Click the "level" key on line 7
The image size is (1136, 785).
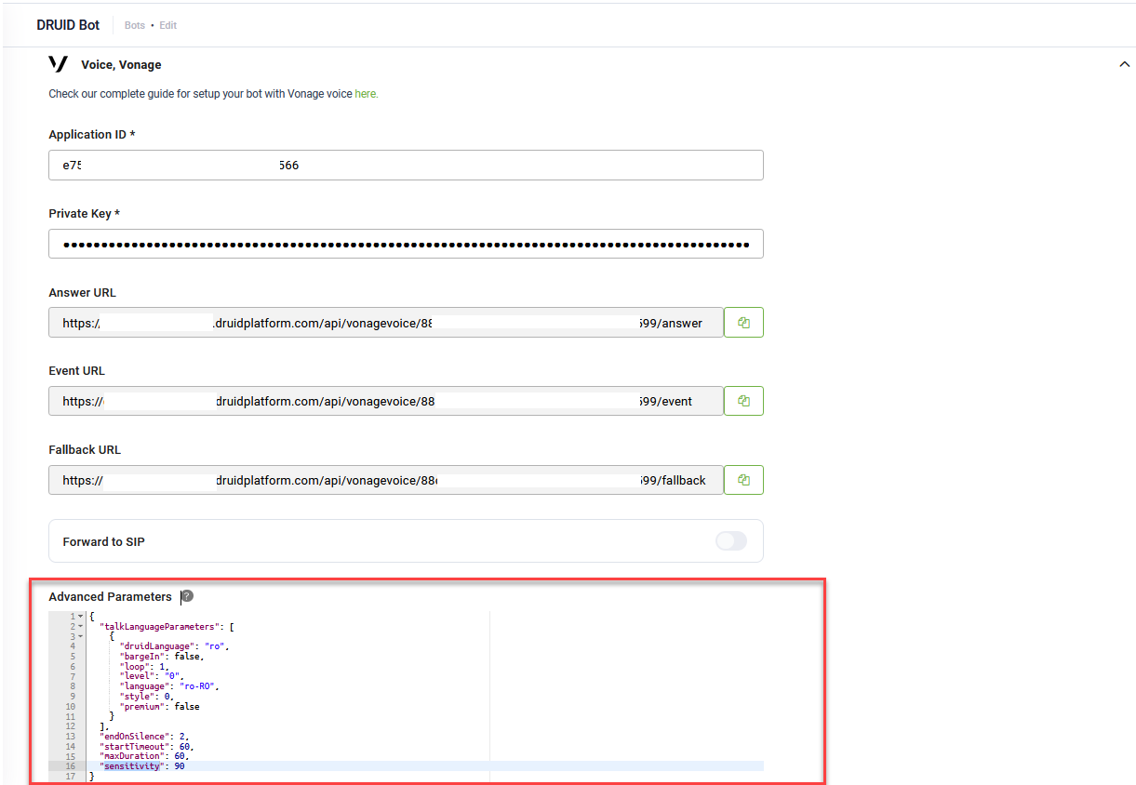click(x=137, y=676)
